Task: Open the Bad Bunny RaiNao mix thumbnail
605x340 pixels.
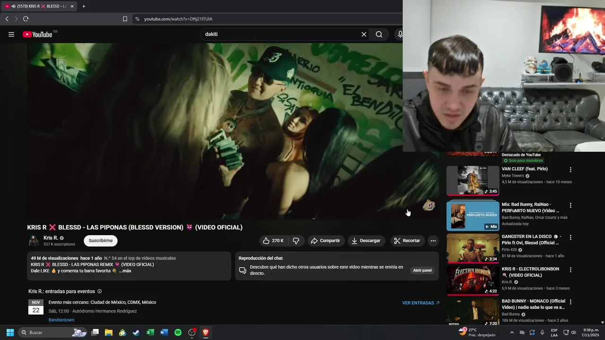Action: 473,216
